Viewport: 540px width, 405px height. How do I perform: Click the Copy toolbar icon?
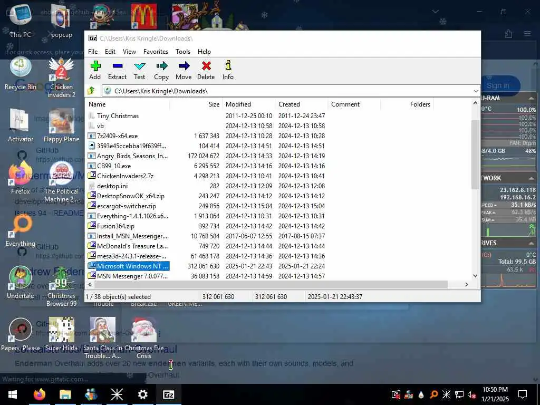point(161,70)
